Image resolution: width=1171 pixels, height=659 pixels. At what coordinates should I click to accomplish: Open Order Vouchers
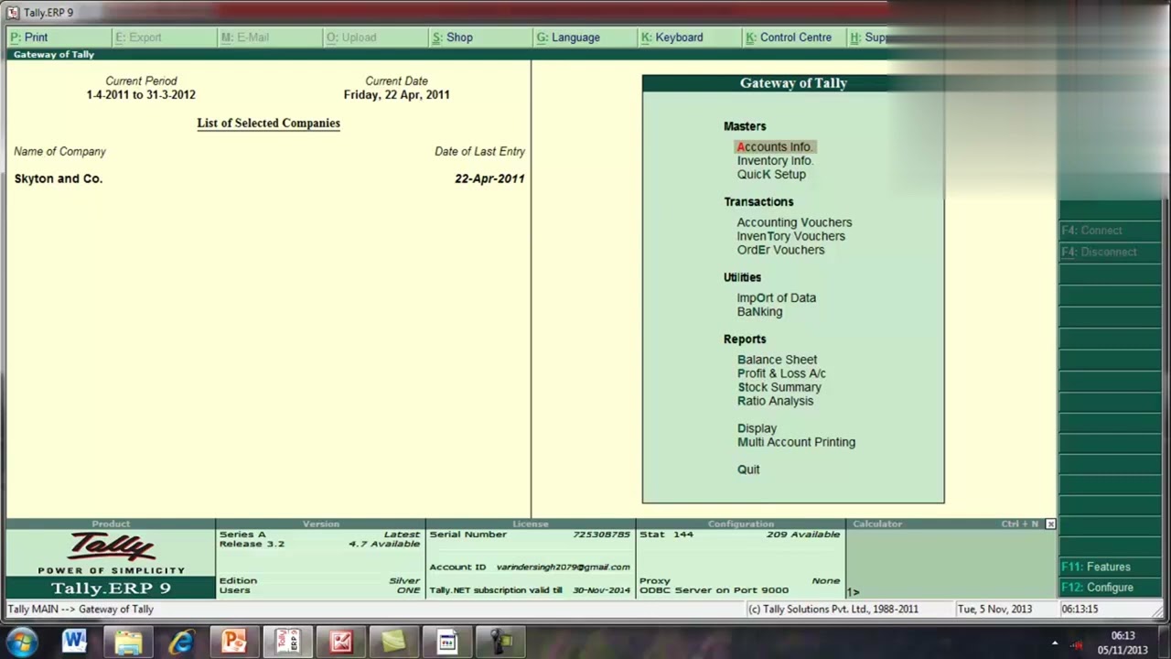pyautogui.click(x=780, y=250)
